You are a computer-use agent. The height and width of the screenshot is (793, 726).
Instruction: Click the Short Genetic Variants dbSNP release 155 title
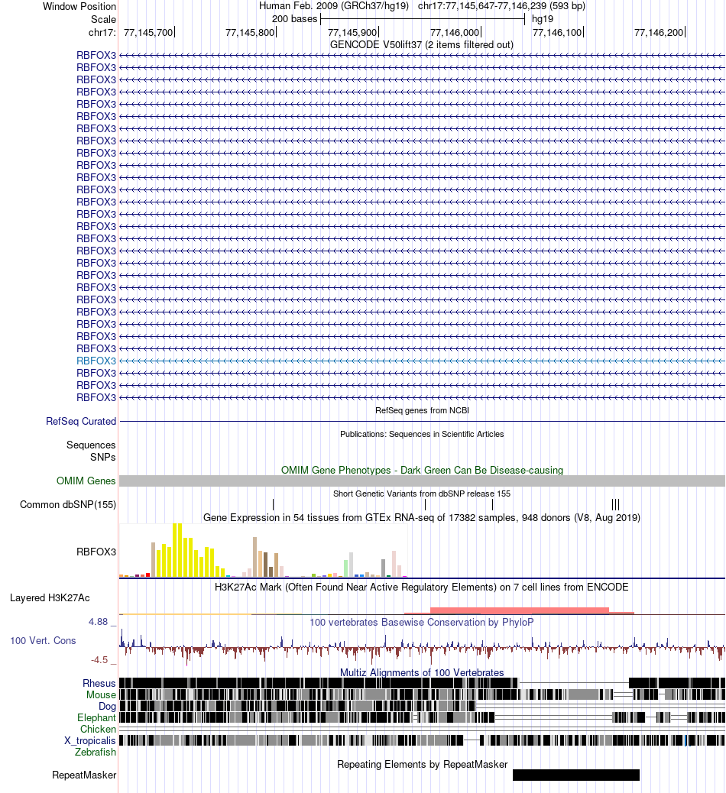point(422,494)
